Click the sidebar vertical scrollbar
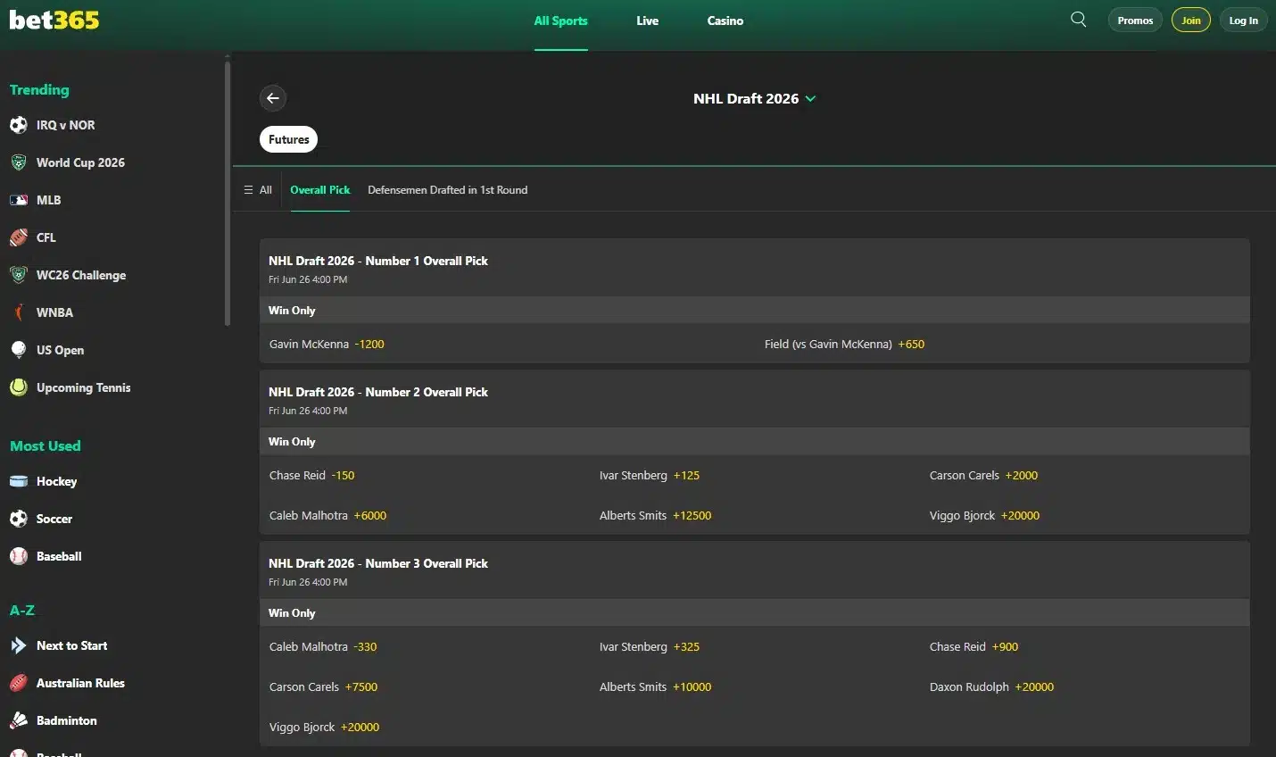The width and height of the screenshot is (1276, 757). pos(228,192)
